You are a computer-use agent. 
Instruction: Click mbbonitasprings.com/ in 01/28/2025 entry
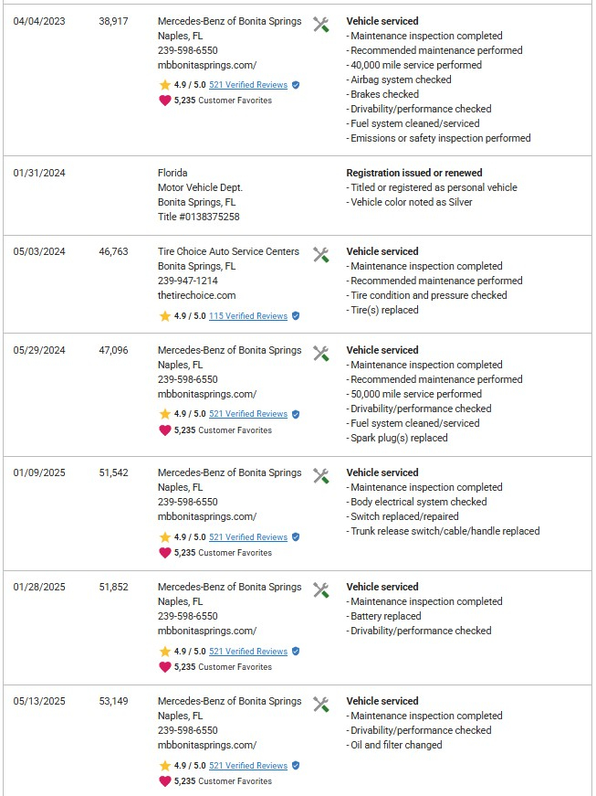(206, 631)
